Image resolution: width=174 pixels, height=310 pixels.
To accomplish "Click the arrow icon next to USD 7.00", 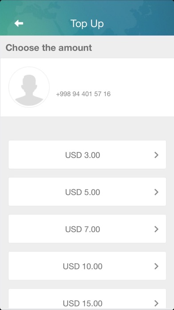I will pos(156,229).
